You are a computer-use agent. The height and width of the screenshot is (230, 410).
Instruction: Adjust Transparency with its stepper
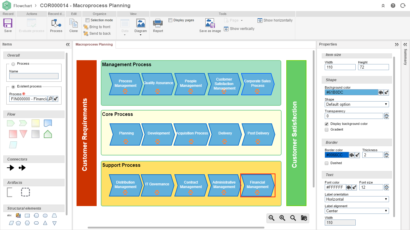(387, 116)
